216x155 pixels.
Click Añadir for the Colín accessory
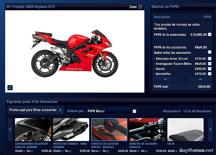click(173, 151)
